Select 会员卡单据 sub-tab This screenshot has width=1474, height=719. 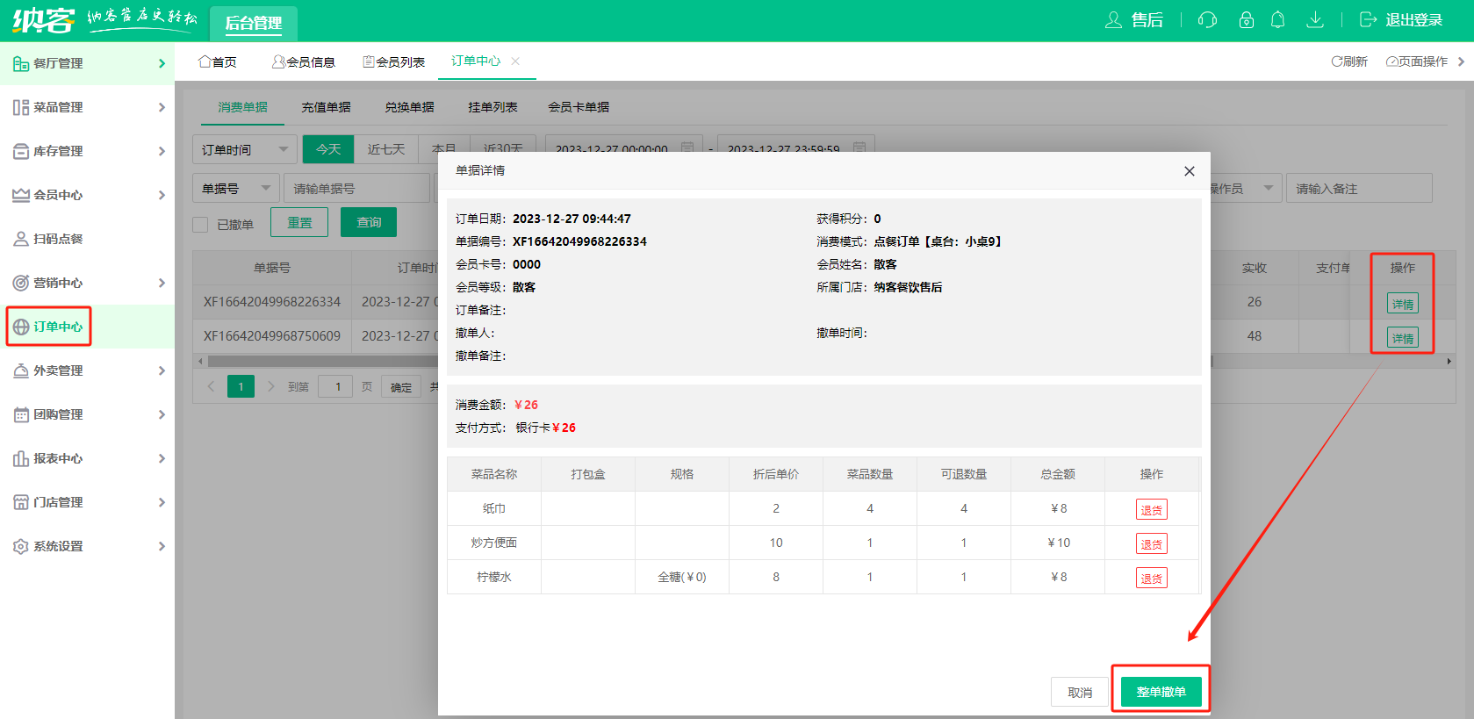click(x=579, y=107)
